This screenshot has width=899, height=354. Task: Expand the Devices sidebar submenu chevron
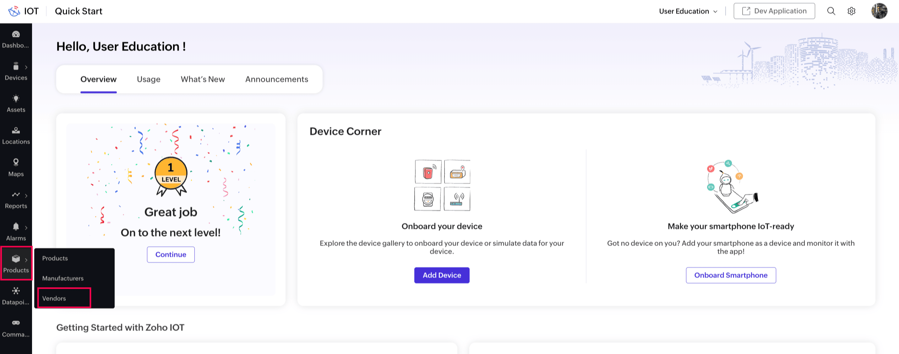26,67
